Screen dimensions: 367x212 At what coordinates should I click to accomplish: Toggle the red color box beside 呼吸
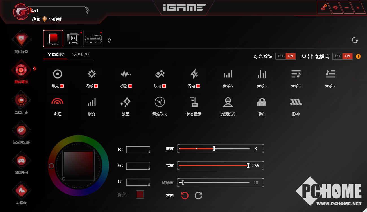coord(130,86)
